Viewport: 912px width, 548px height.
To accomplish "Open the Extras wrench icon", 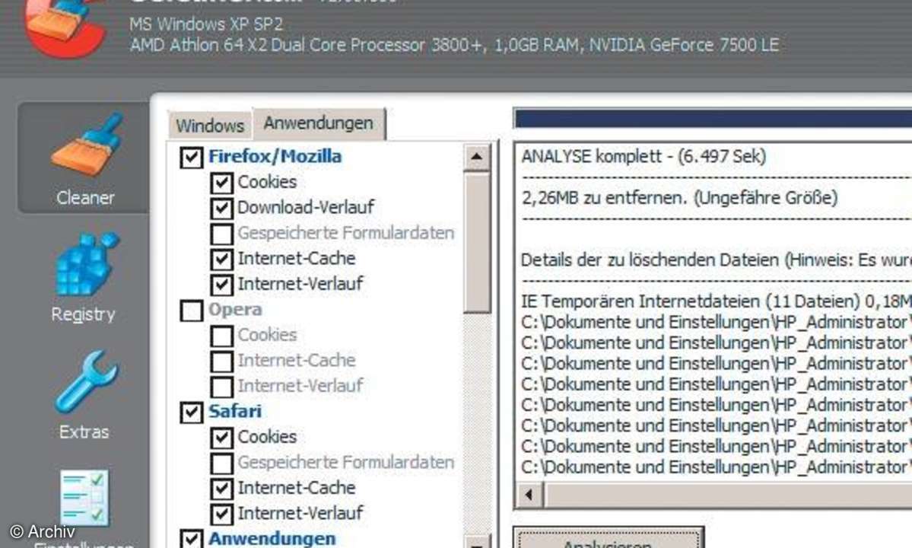I will 87,381.
